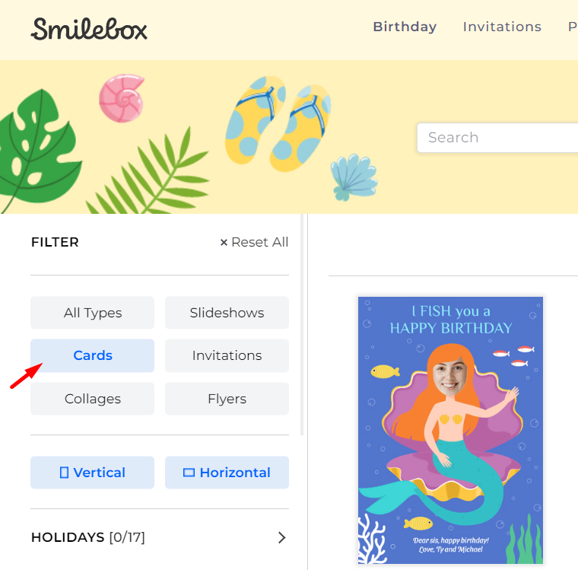Select the All Types filter button

point(93,313)
